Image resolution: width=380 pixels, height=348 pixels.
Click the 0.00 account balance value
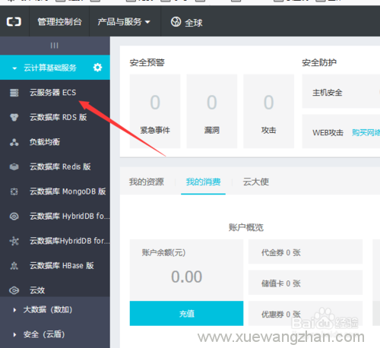coord(187,277)
